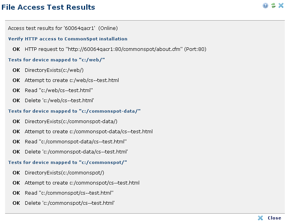Click the blue X icon in header
This screenshot has width=286, height=223.
pyautogui.click(x=281, y=5)
